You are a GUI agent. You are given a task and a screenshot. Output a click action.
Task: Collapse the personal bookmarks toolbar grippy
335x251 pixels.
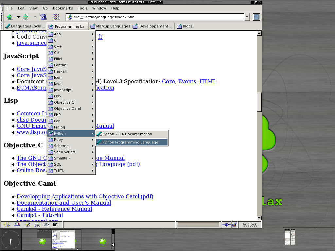coord(2,26)
